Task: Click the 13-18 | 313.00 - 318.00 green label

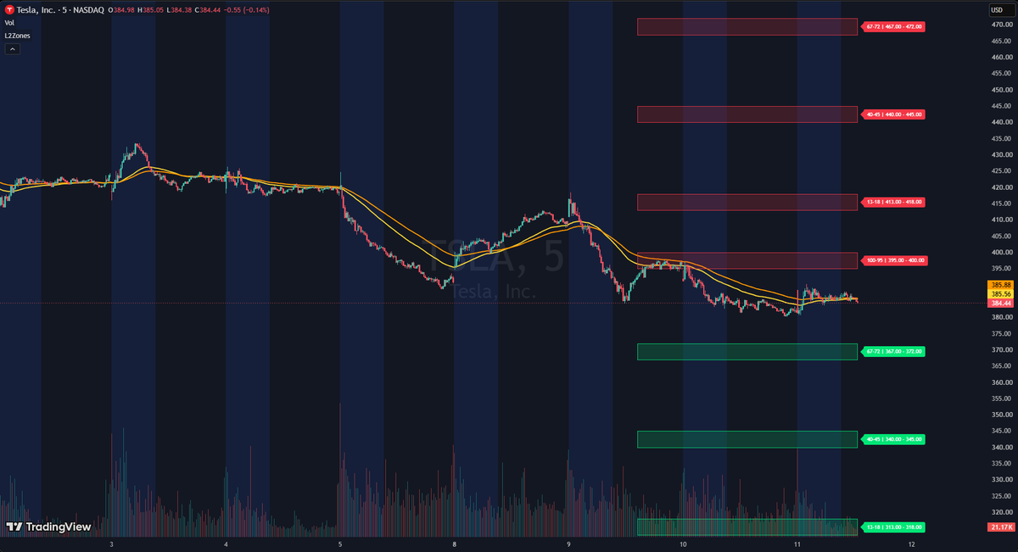Action: click(x=894, y=527)
